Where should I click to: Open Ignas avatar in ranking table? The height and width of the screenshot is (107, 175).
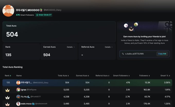point(18,90)
